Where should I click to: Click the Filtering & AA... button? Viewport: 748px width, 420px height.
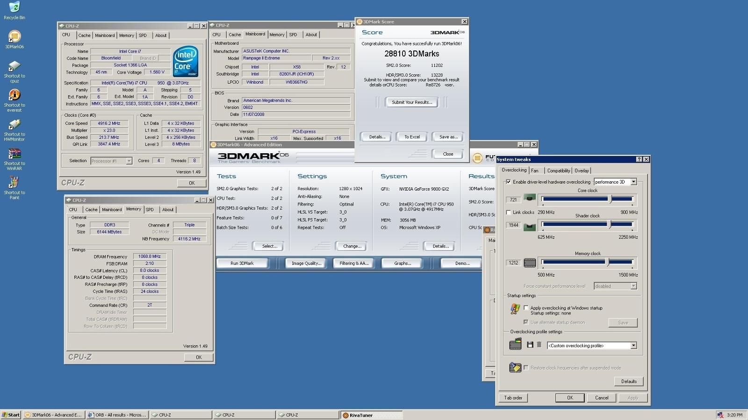(x=354, y=263)
